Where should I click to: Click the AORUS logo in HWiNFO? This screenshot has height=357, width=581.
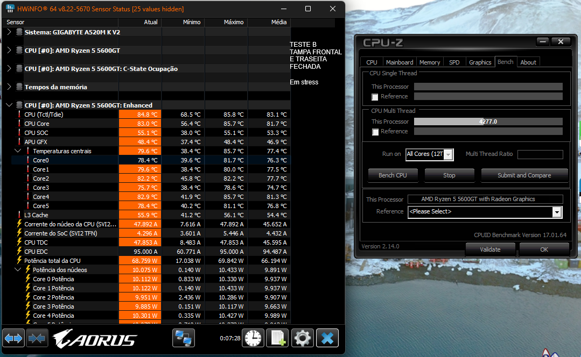click(x=95, y=339)
